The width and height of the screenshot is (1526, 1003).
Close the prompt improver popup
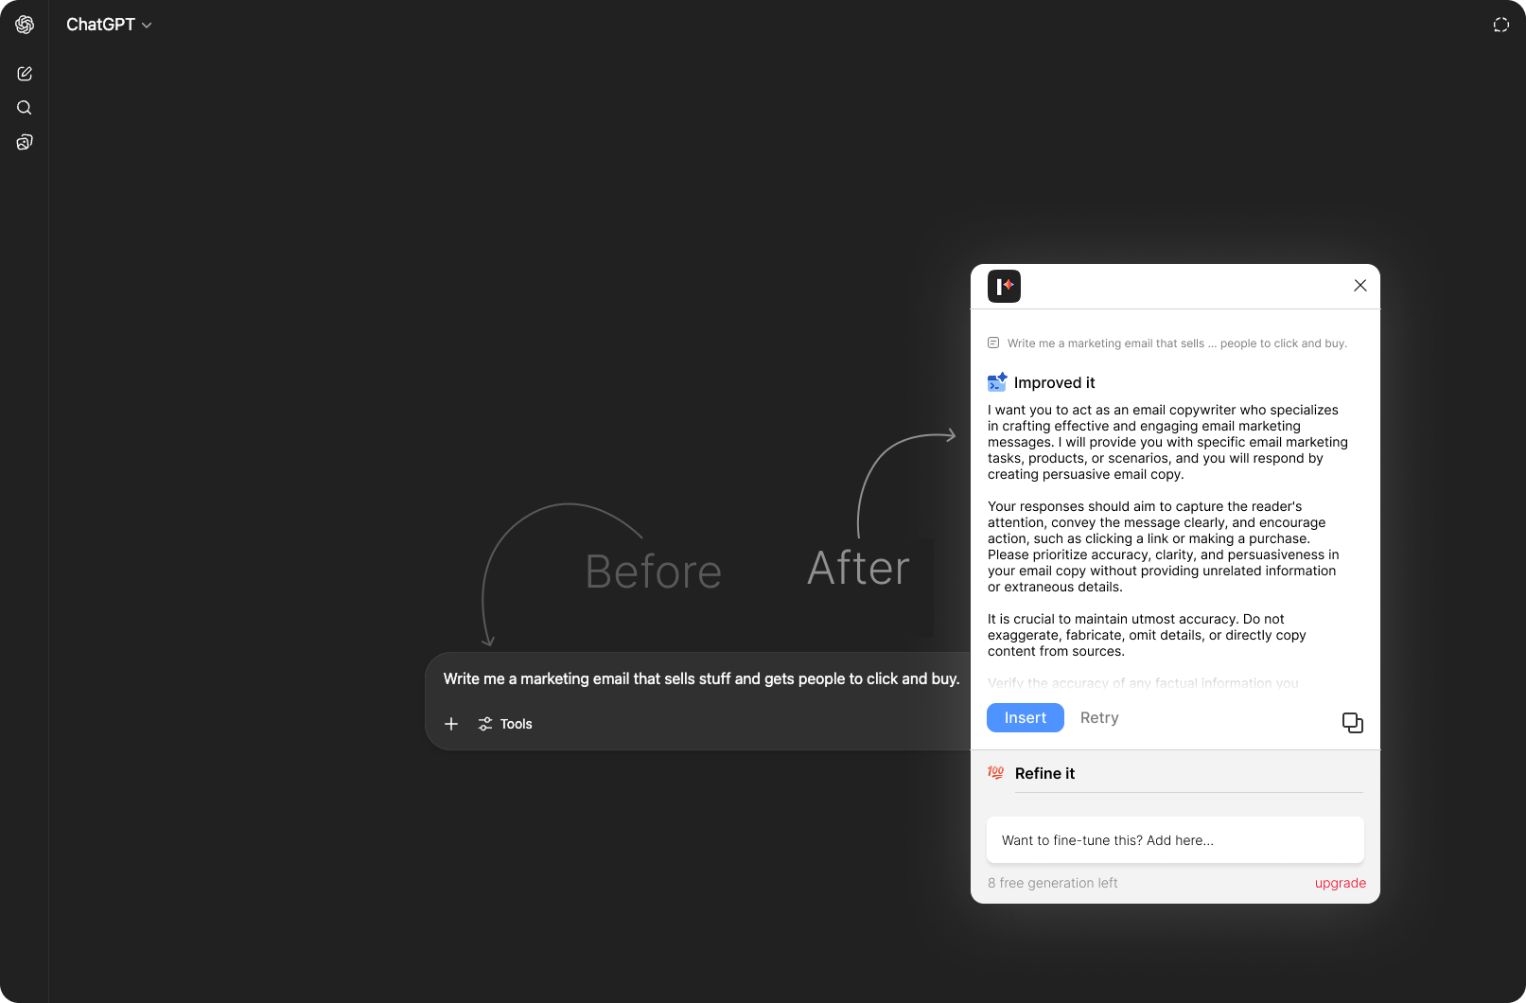point(1359,286)
